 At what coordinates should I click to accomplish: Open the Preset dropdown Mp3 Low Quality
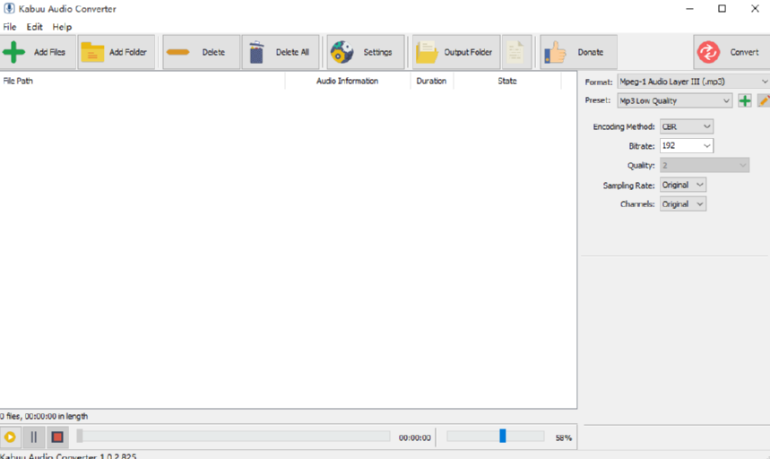pos(675,100)
